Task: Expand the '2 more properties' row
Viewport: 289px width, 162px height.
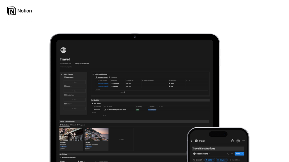Action: click(66, 67)
